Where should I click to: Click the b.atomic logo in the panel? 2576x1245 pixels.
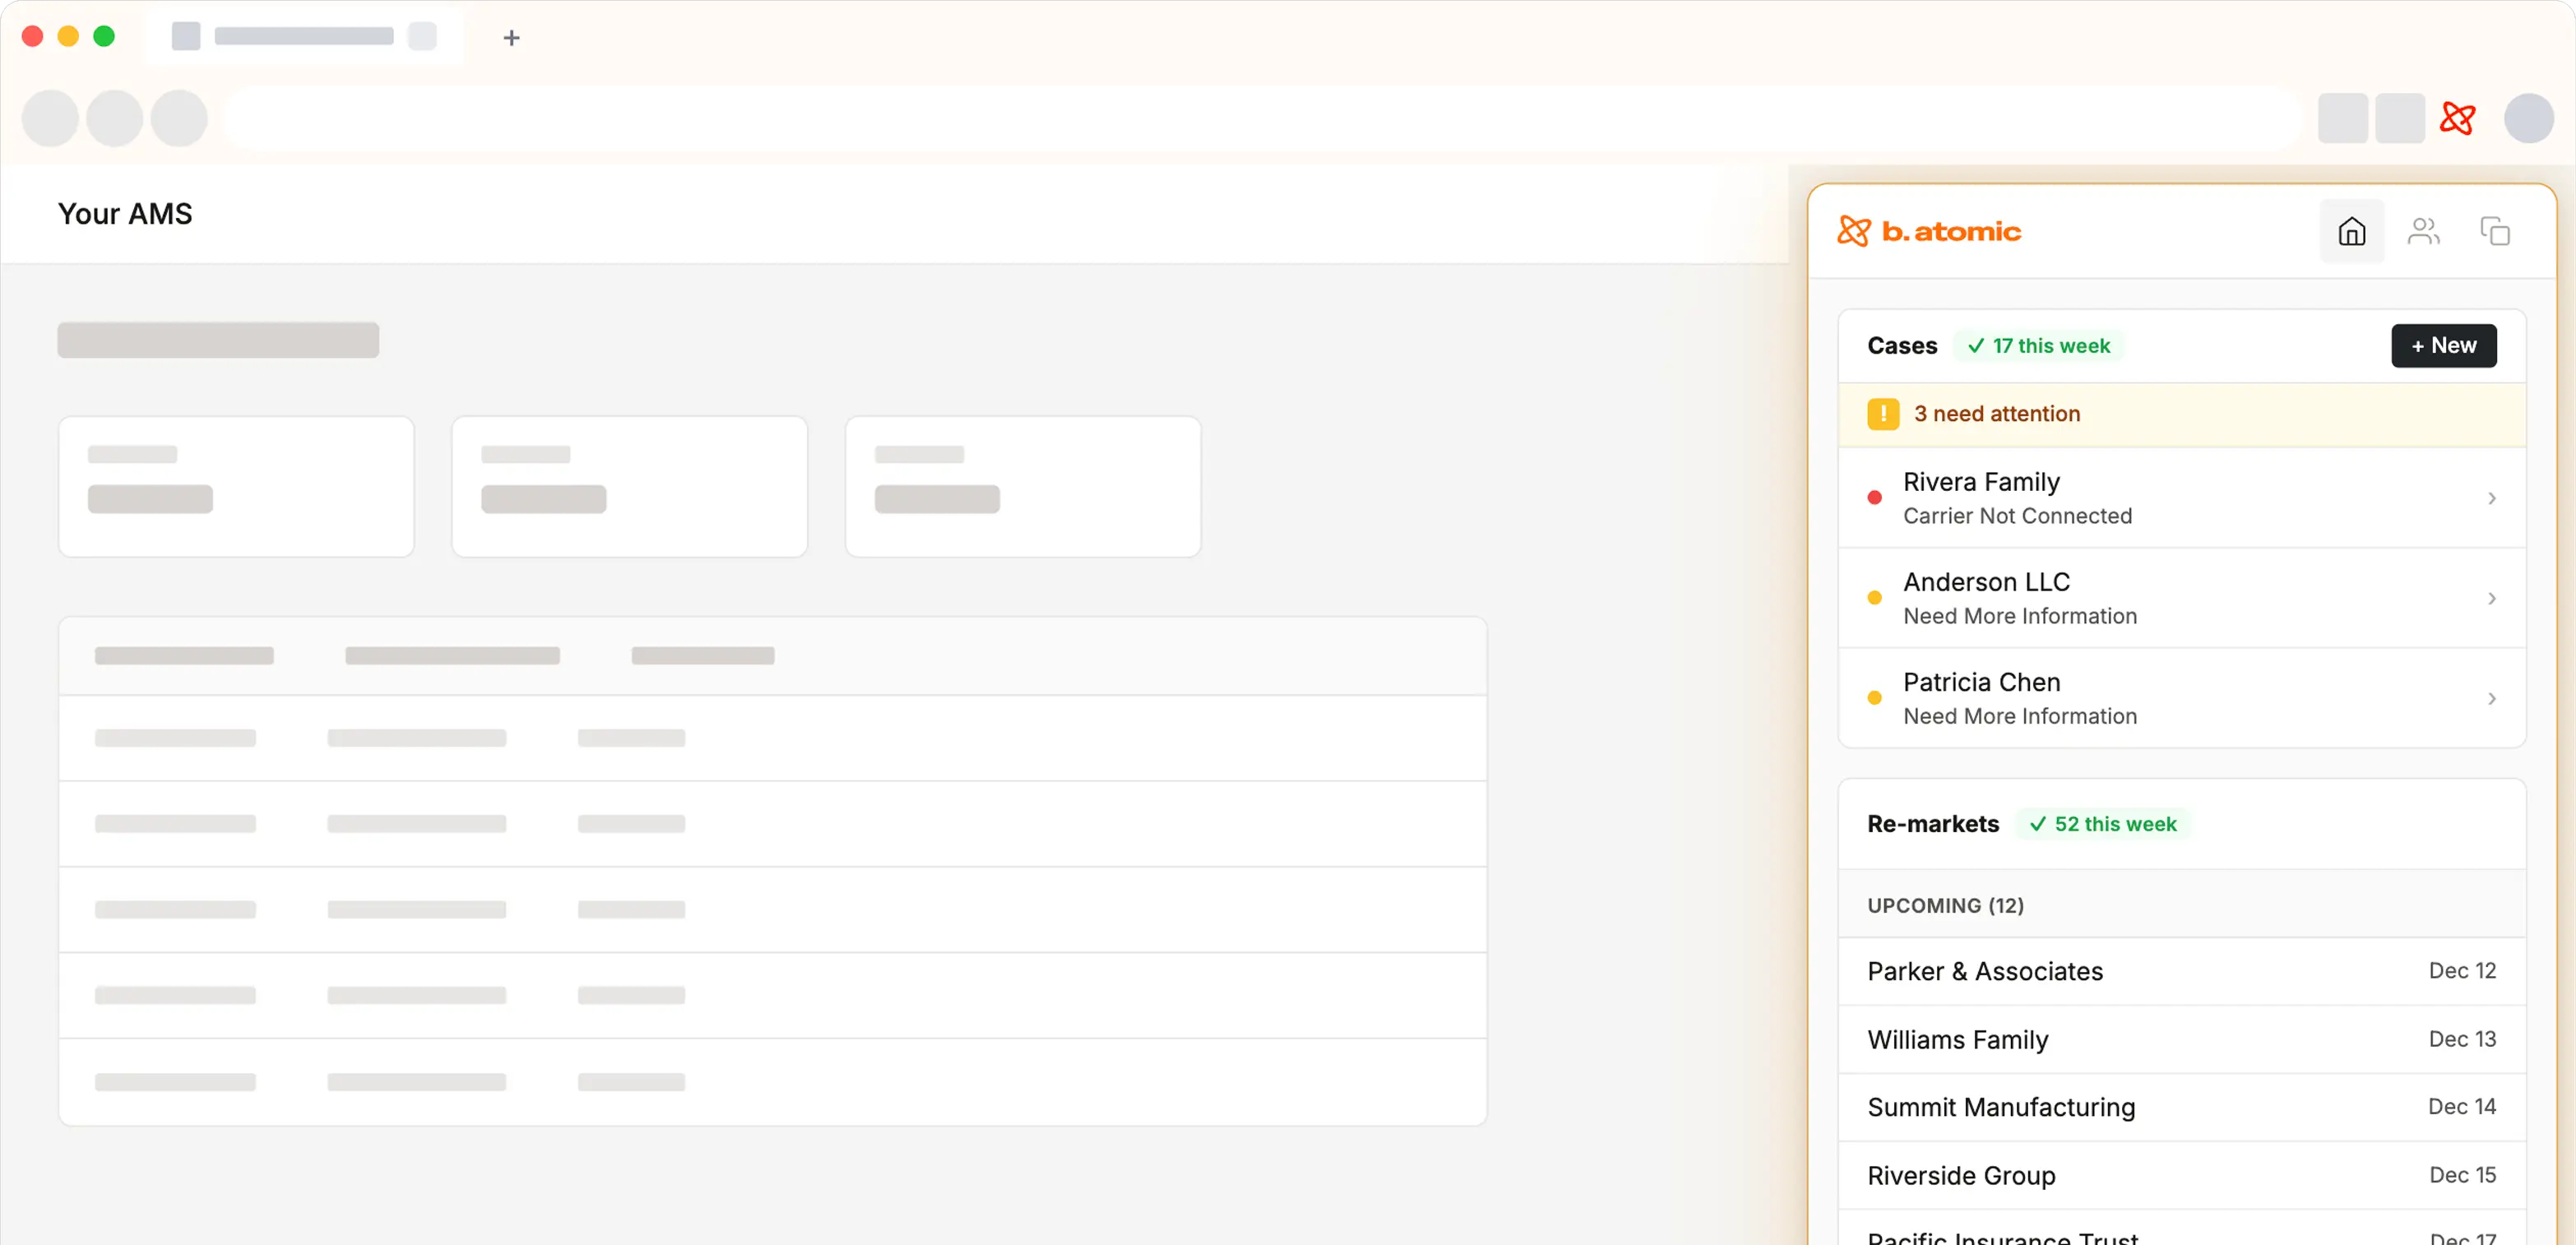click(1929, 230)
